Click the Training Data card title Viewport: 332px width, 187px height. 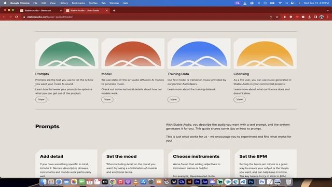178,74
